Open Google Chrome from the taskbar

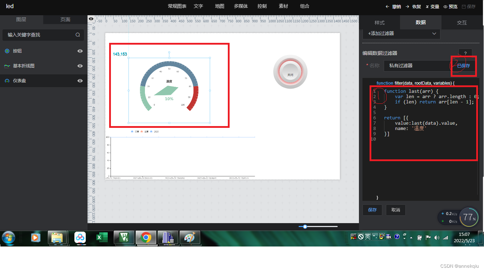coord(146,238)
